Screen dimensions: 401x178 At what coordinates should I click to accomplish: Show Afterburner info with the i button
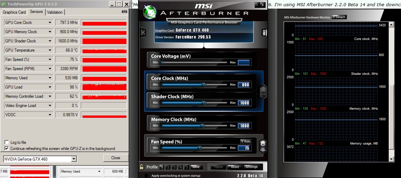[x=264, y=32]
